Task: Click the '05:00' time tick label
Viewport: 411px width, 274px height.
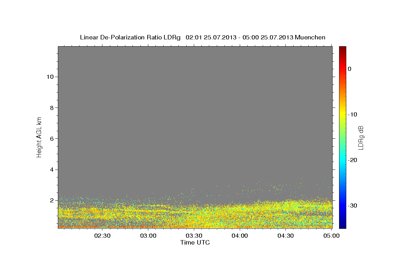Action: coord(332,236)
